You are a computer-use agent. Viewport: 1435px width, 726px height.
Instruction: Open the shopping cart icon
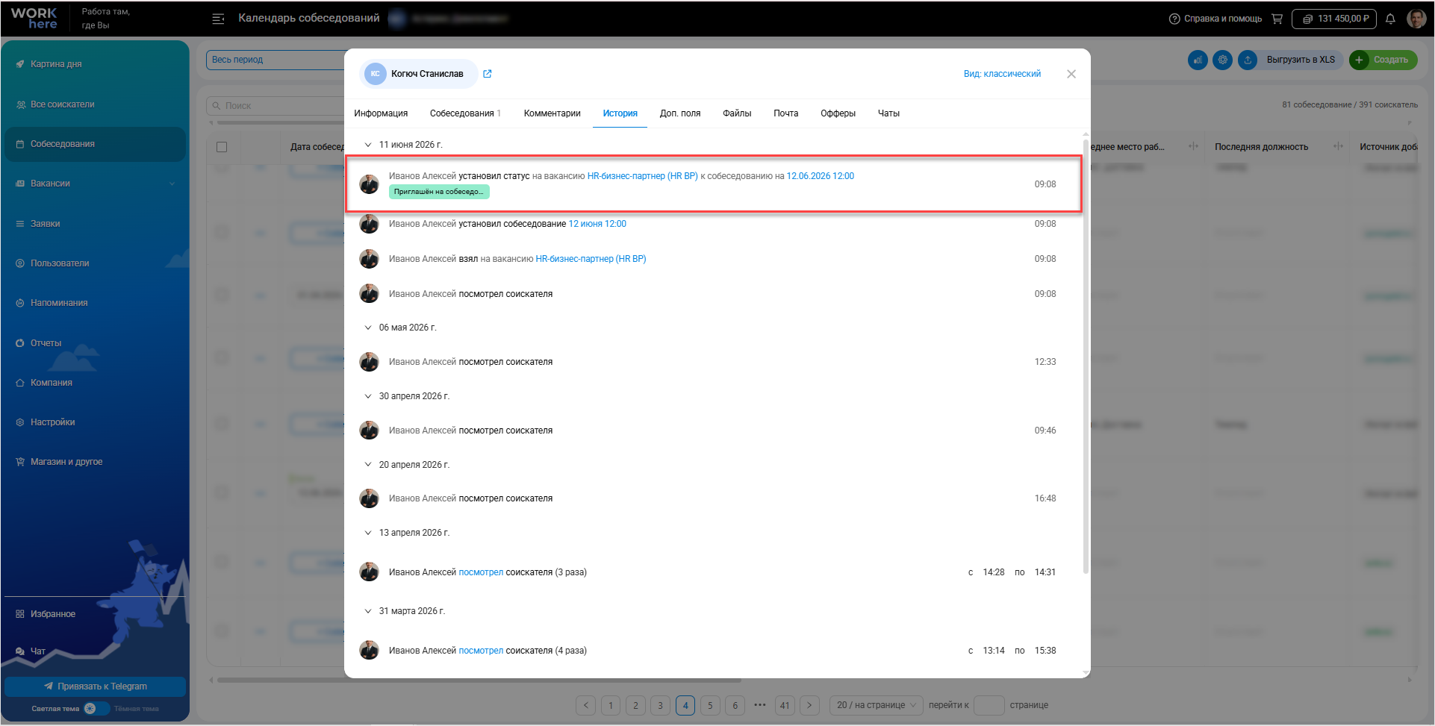point(1277,19)
